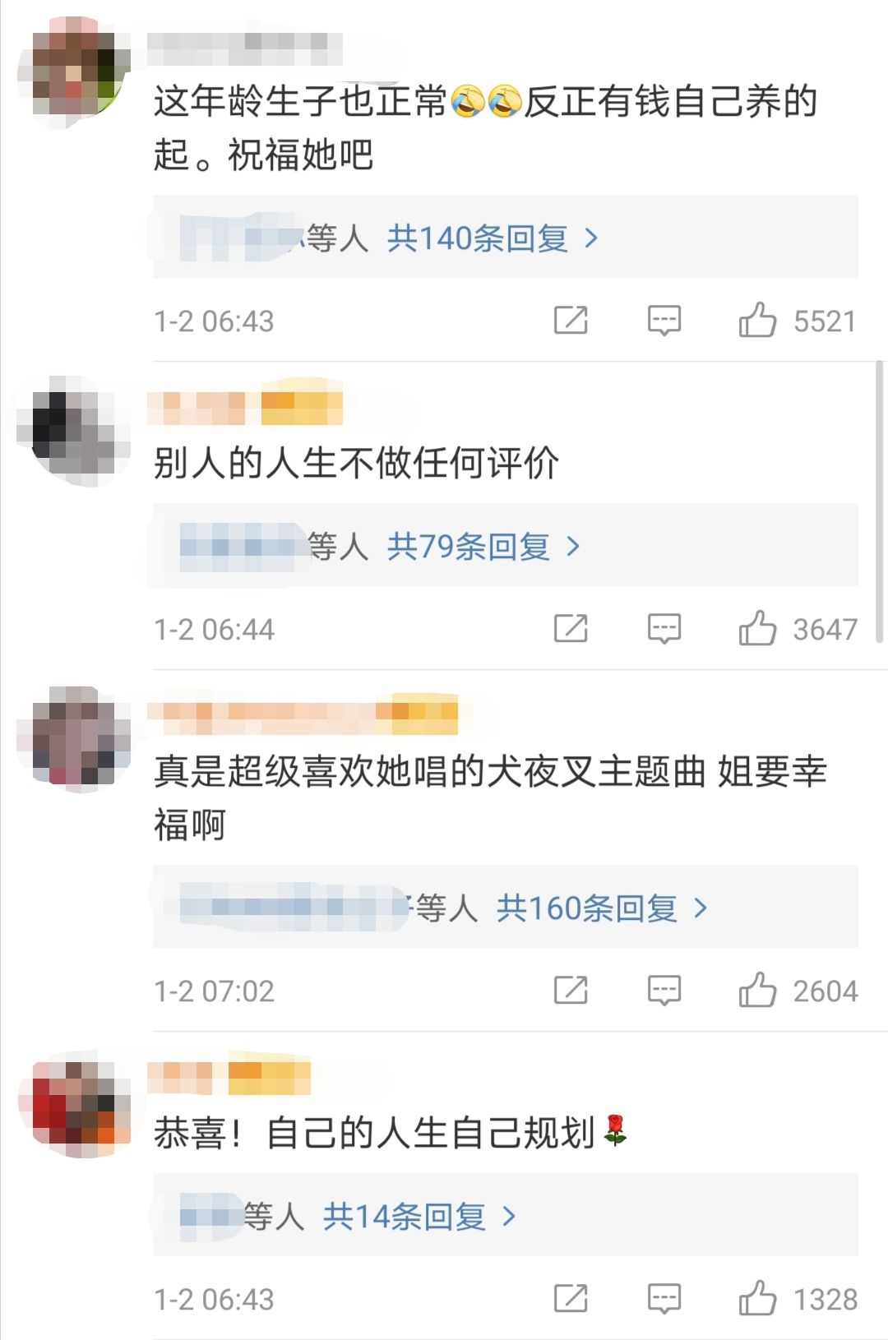Expand the 共79条回复 replies
The width and height of the screenshot is (888, 1340).
click(x=483, y=546)
